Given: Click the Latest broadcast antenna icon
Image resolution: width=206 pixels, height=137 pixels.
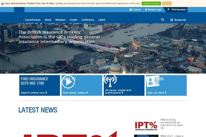Looking at the screenshot, I should pyautogui.click(x=110, y=81).
